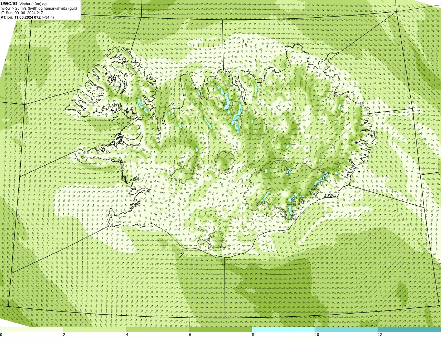Click the "UWC/IG: Vindur (10m) og" title line
This screenshot has height=337, width=441.
point(24,3)
